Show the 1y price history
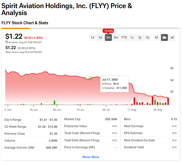This screenshot has width=183, height=165. click(132, 37)
